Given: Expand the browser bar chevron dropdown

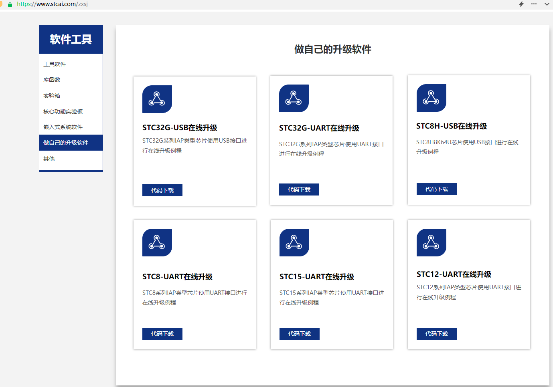Looking at the screenshot, I should [x=547, y=4].
